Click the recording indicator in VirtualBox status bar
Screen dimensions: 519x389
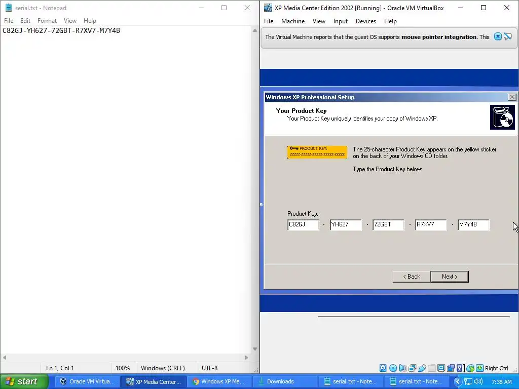[451, 368]
